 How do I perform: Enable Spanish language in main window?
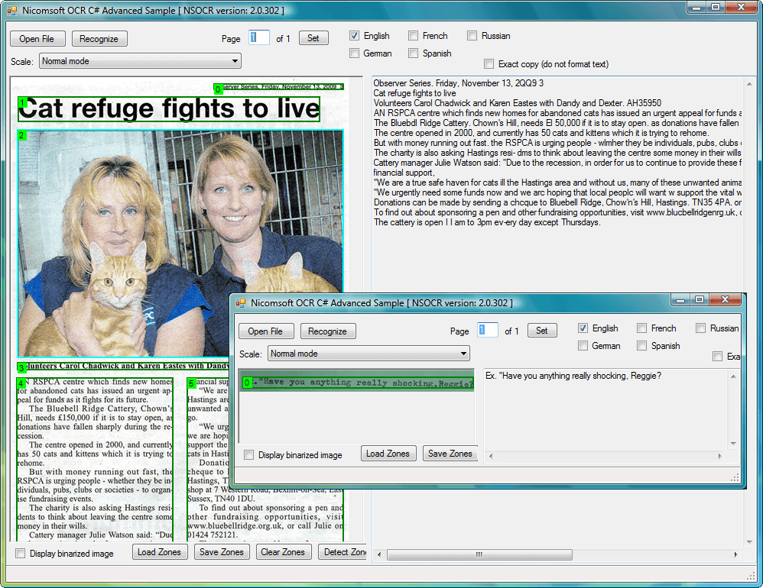coord(413,53)
